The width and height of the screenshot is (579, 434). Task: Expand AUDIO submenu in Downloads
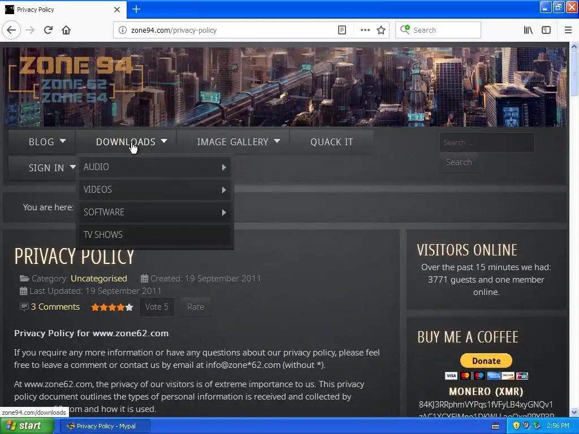(x=155, y=167)
